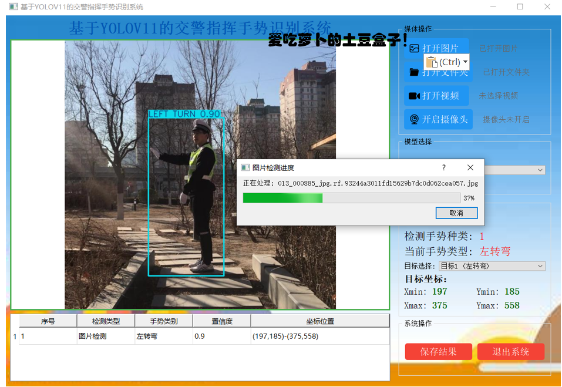562x387 pixels.
Task: Exit with the 退出系统 button
Action: coord(511,352)
